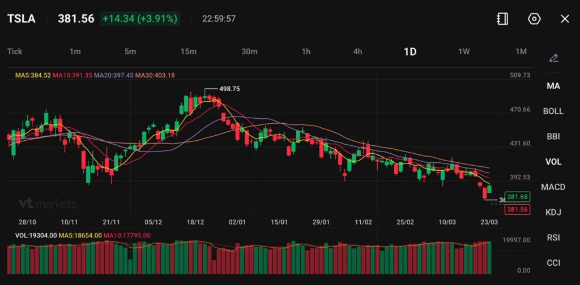Click the 498.75 high price marker
This screenshot has height=285, width=580.
coord(229,89)
